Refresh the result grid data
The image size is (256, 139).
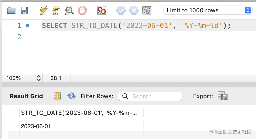click(x=71, y=96)
